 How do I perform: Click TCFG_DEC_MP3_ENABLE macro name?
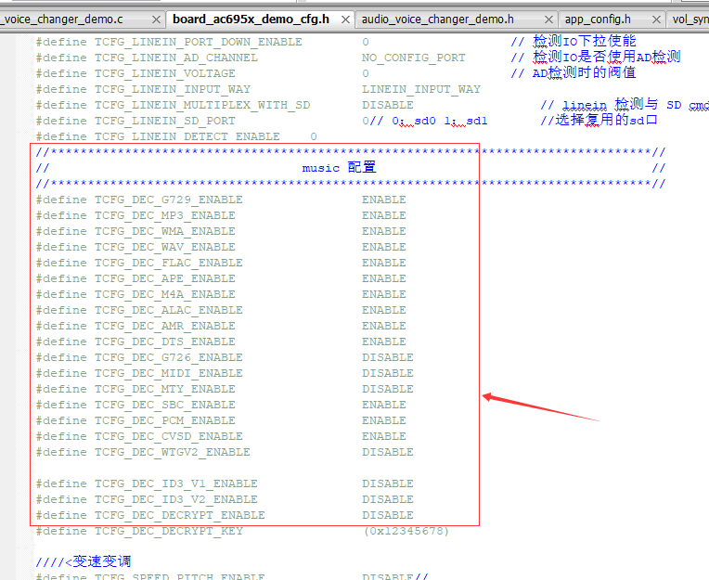[x=165, y=215]
